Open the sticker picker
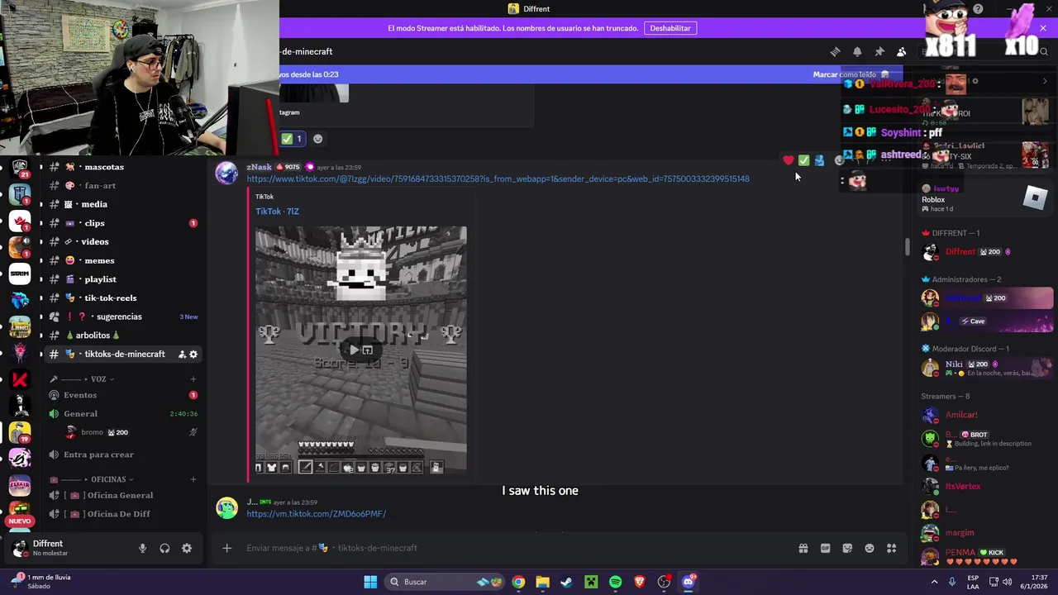 (x=847, y=548)
